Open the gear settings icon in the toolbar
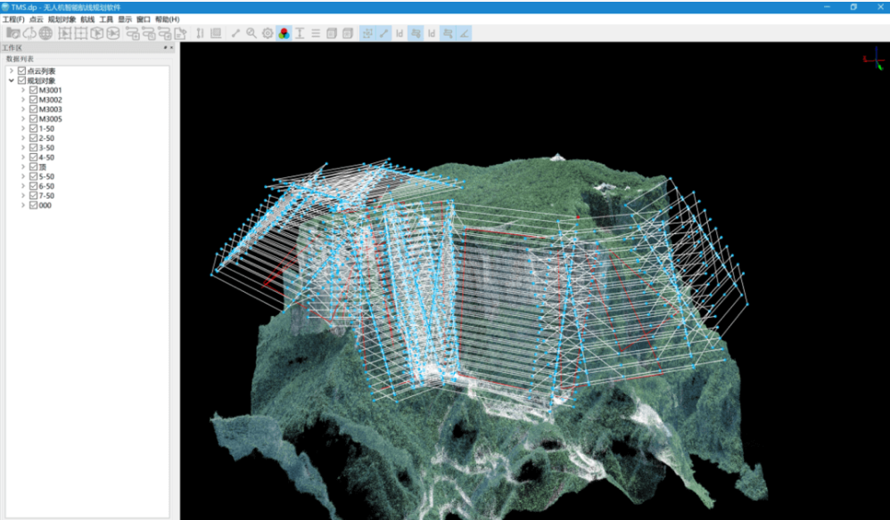 point(267,33)
